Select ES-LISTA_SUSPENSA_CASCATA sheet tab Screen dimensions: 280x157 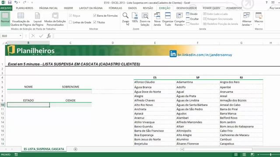[44, 149]
